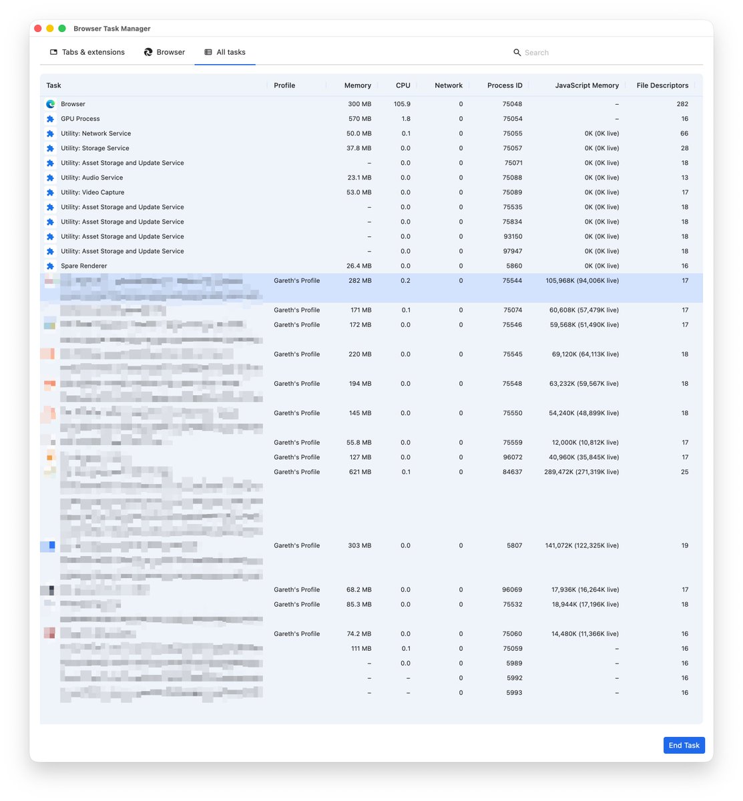Click the 55.8 MB memory value

coord(359,443)
